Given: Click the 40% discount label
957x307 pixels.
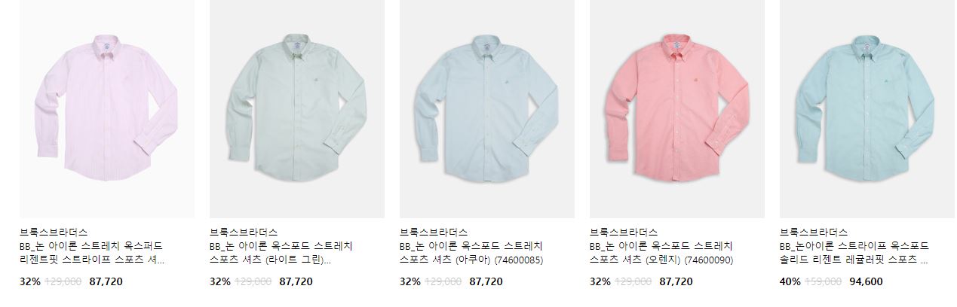Looking at the screenshot, I should click(790, 282).
